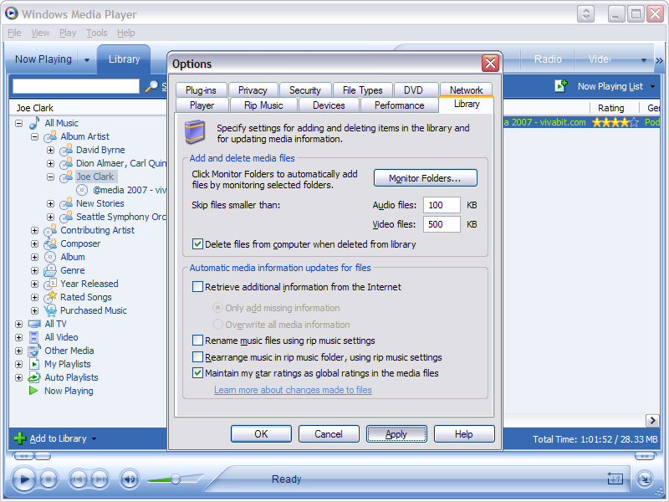This screenshot has height=502, width=669.
Task: Mute the sound with the speaker icon
Action: click(x=129, y=479)
